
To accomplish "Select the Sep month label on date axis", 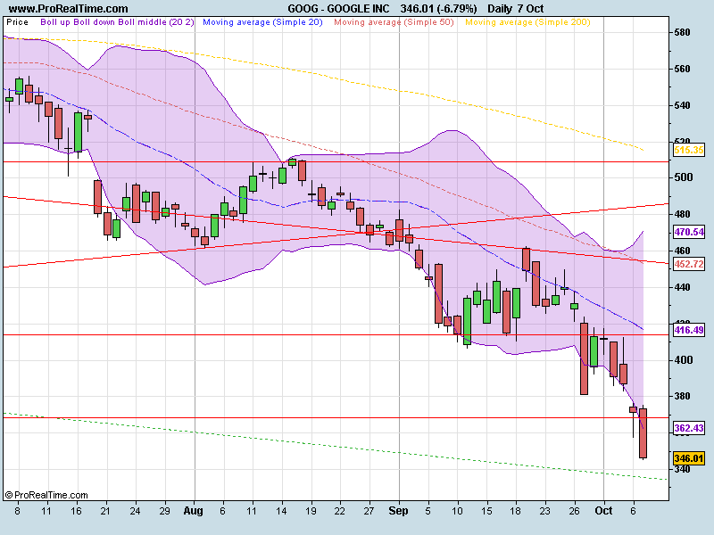I will point(398,511).
